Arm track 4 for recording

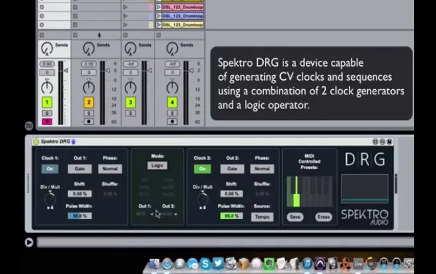[x=172, y=121]
